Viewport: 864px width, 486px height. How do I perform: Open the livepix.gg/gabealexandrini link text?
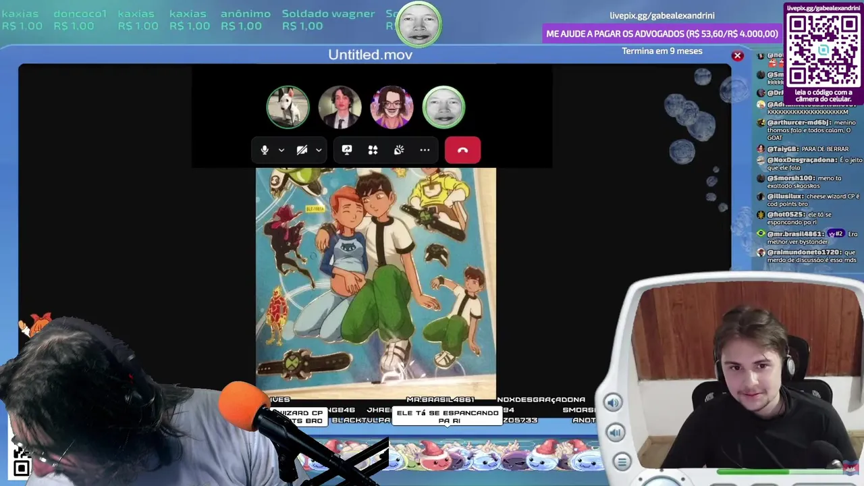(661, 16)
